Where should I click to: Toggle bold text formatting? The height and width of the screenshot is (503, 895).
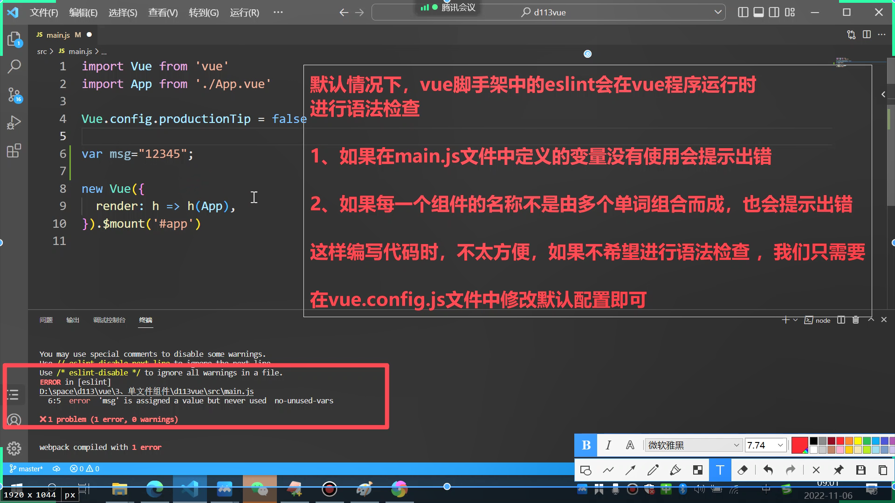(586, 445)
